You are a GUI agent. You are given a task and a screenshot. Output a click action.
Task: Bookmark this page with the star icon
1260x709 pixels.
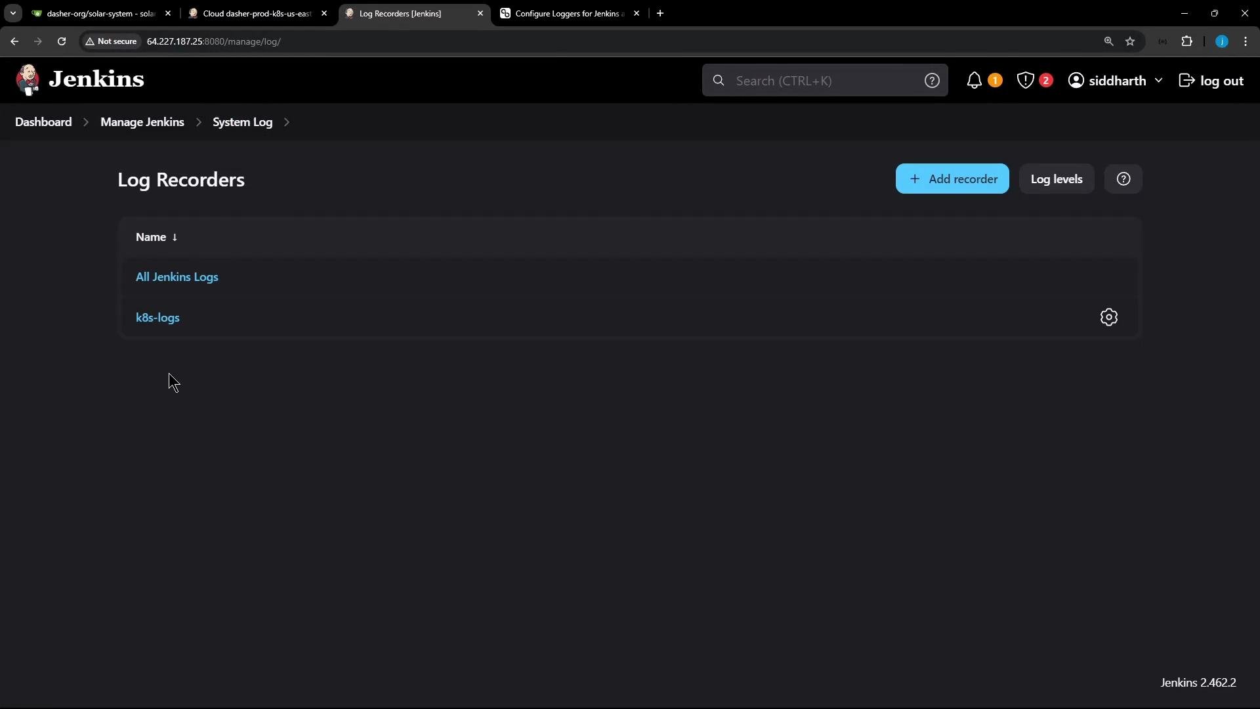(x=1130, y=41)
